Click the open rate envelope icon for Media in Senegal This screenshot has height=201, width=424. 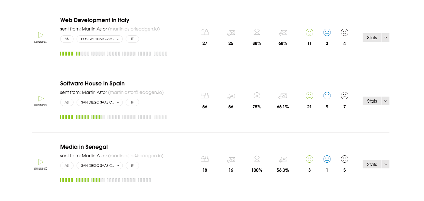point(257,158)
